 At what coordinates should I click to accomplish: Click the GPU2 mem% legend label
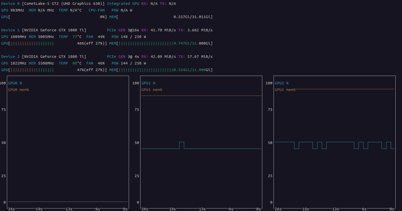(285, 90)
